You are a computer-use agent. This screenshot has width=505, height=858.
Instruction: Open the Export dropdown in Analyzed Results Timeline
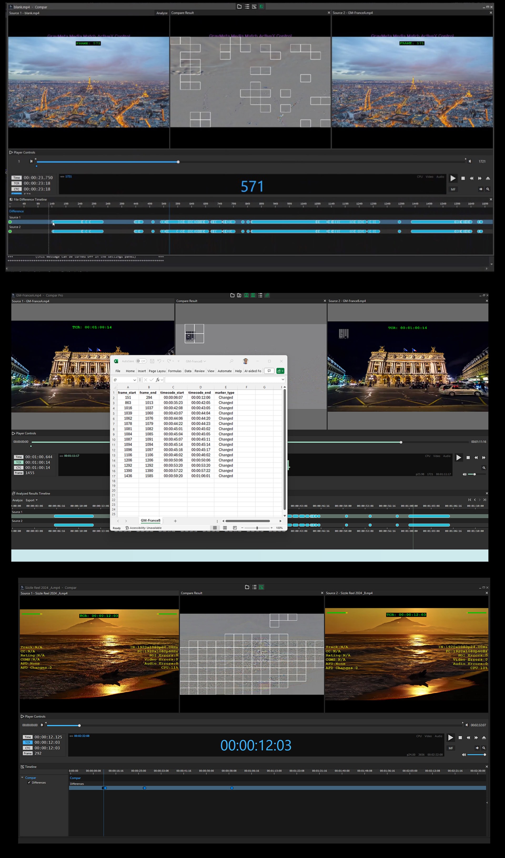pyautogui.click(x=32, y=501)
